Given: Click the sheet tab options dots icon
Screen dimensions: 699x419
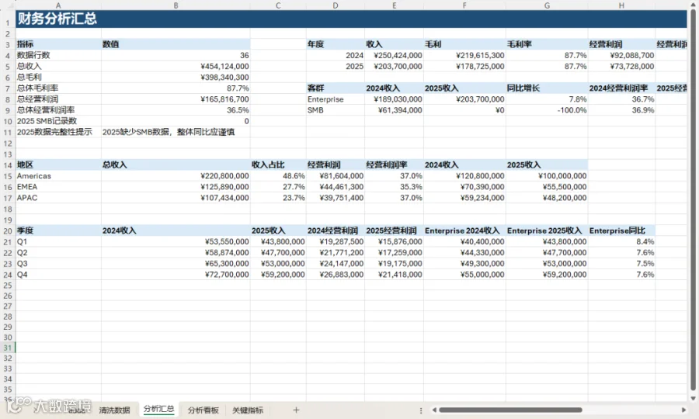Looking at the screenshot, I should tap(420, 410).
